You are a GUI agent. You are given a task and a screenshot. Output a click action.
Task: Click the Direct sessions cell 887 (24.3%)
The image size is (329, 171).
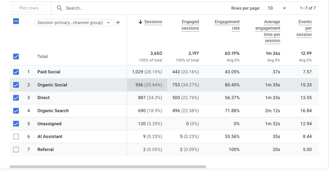[150, 98]
